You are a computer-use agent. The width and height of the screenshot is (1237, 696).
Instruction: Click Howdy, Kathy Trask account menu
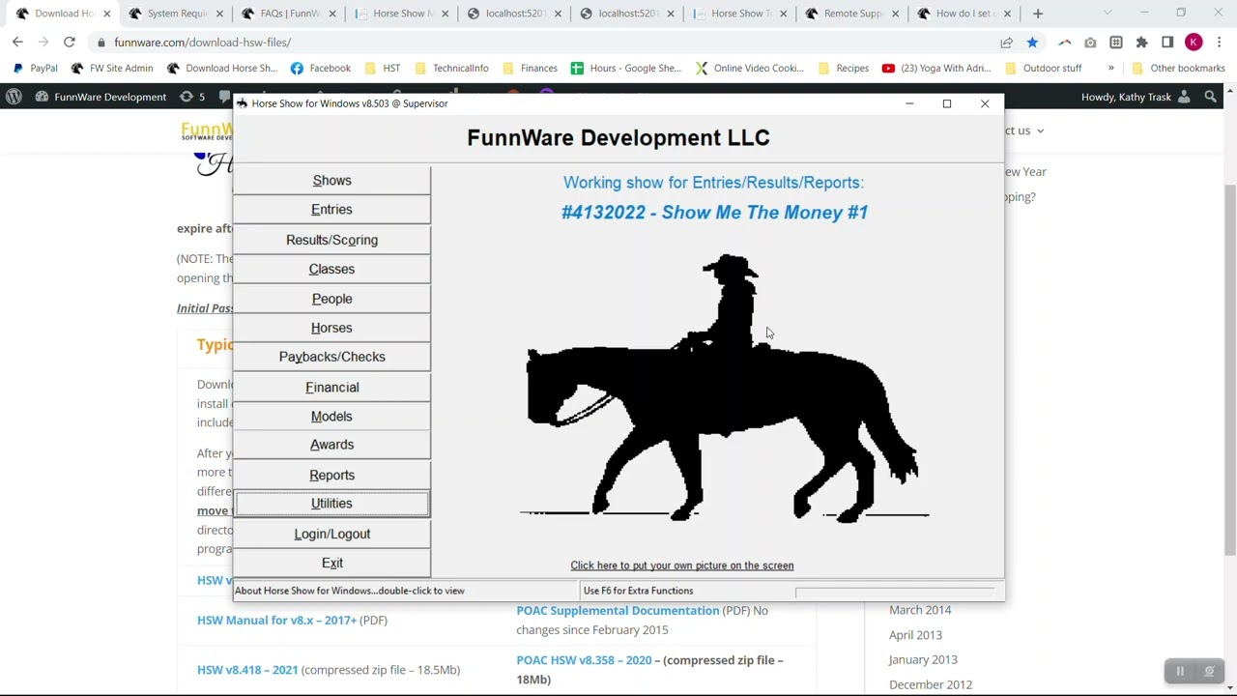(x=1136, y=97)
